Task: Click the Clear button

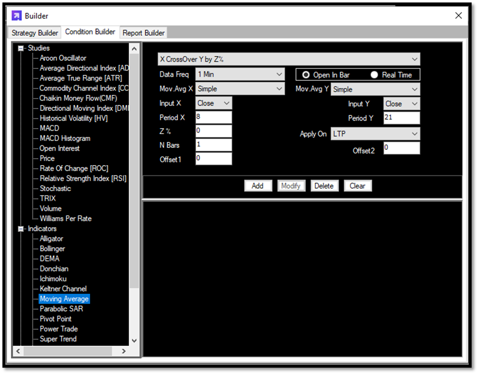Action: 358,186
